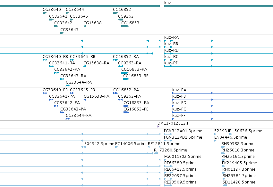Click the CG33645 gene label
This screenshot has width=273, height=187.
tap(79, 16)
